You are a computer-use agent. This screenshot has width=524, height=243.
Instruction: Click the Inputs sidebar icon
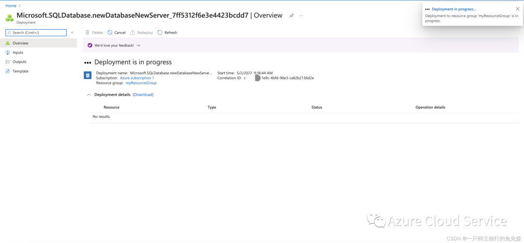point(8,52)
